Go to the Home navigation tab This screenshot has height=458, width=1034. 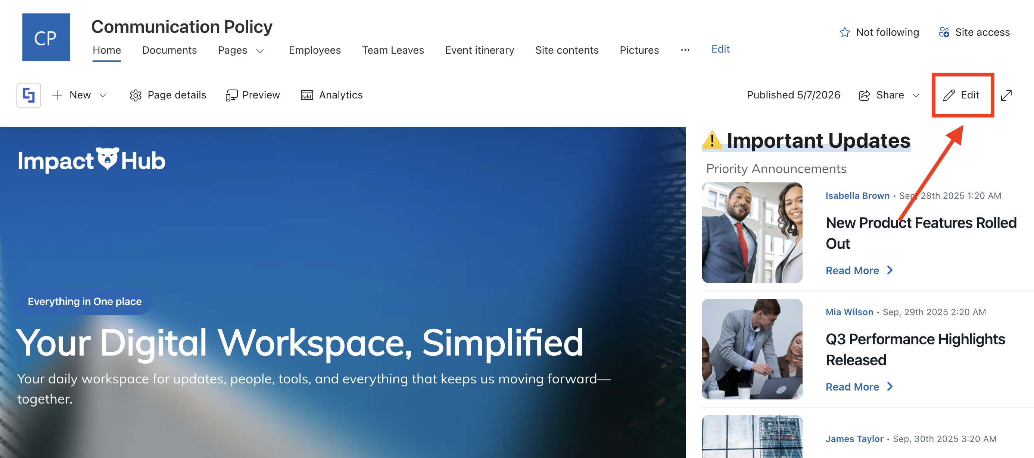click(x=107, y=50)
